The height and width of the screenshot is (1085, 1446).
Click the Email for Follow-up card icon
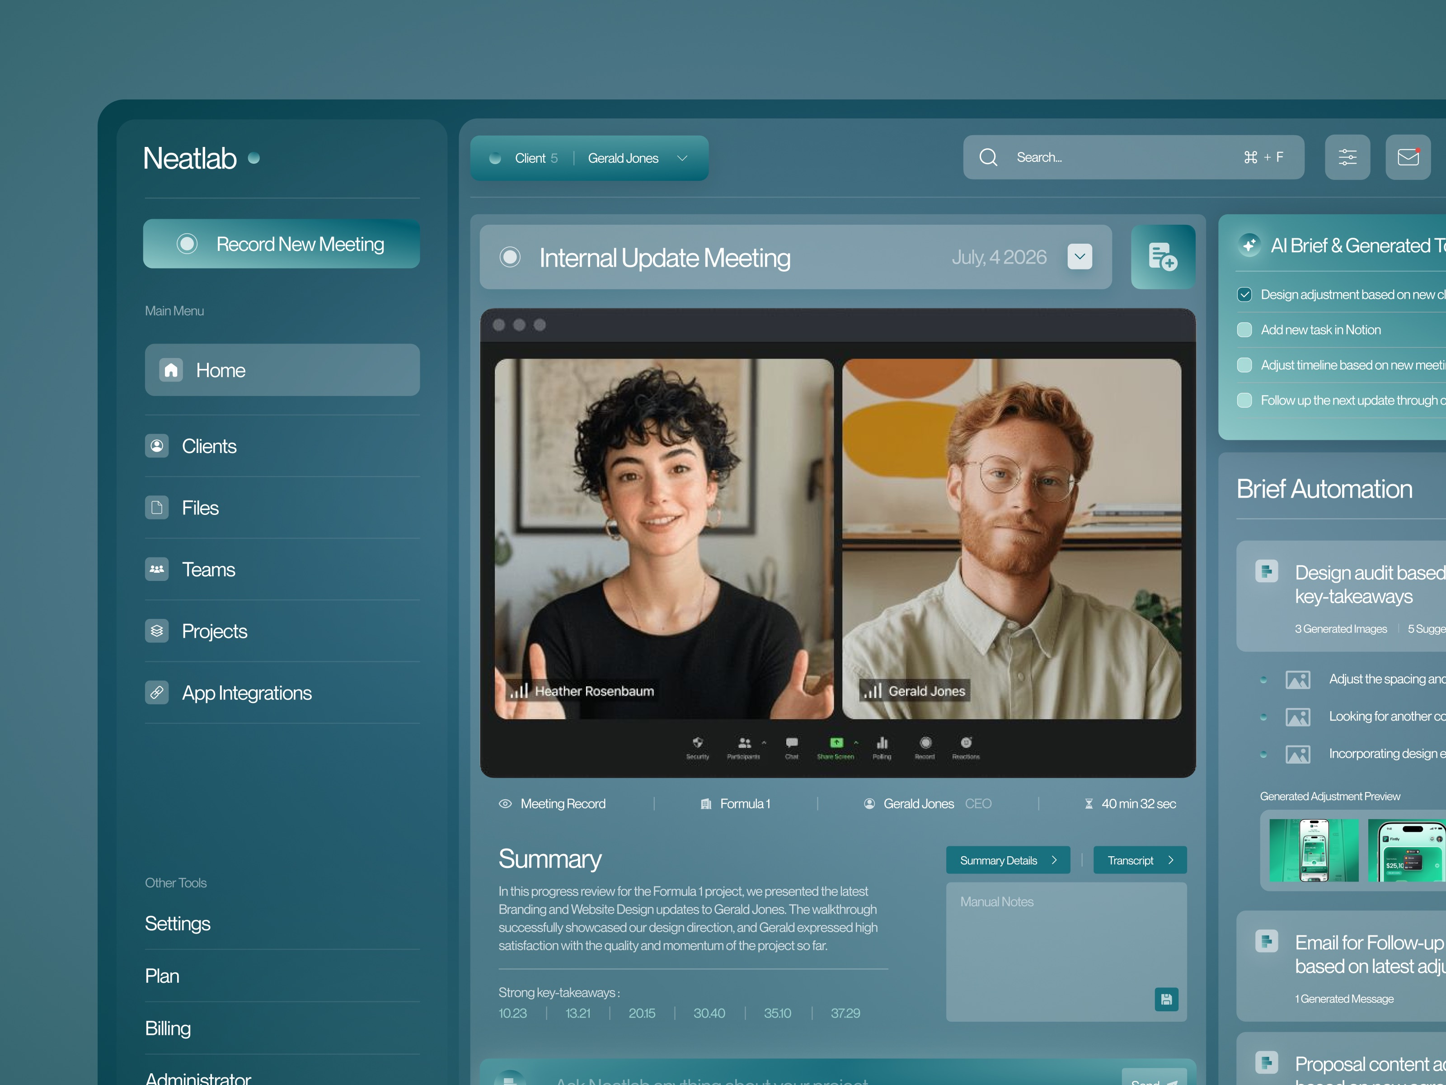click(x=1267, y=941)
